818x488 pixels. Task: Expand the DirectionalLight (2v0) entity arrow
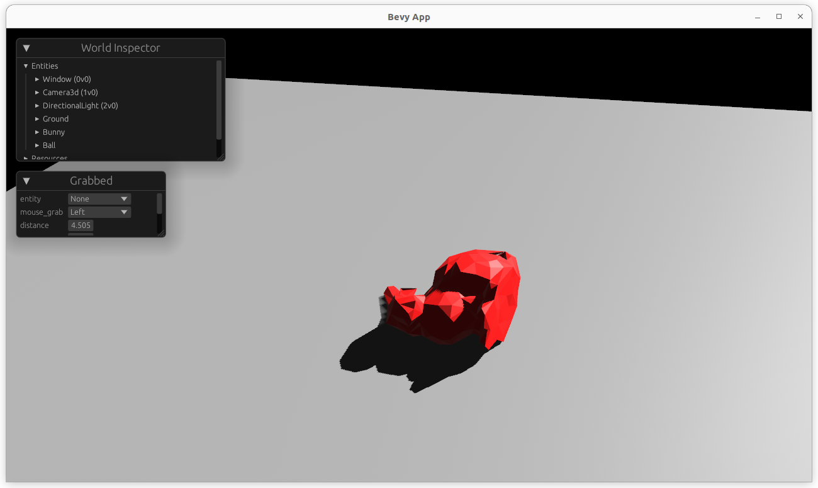[37, 106]
